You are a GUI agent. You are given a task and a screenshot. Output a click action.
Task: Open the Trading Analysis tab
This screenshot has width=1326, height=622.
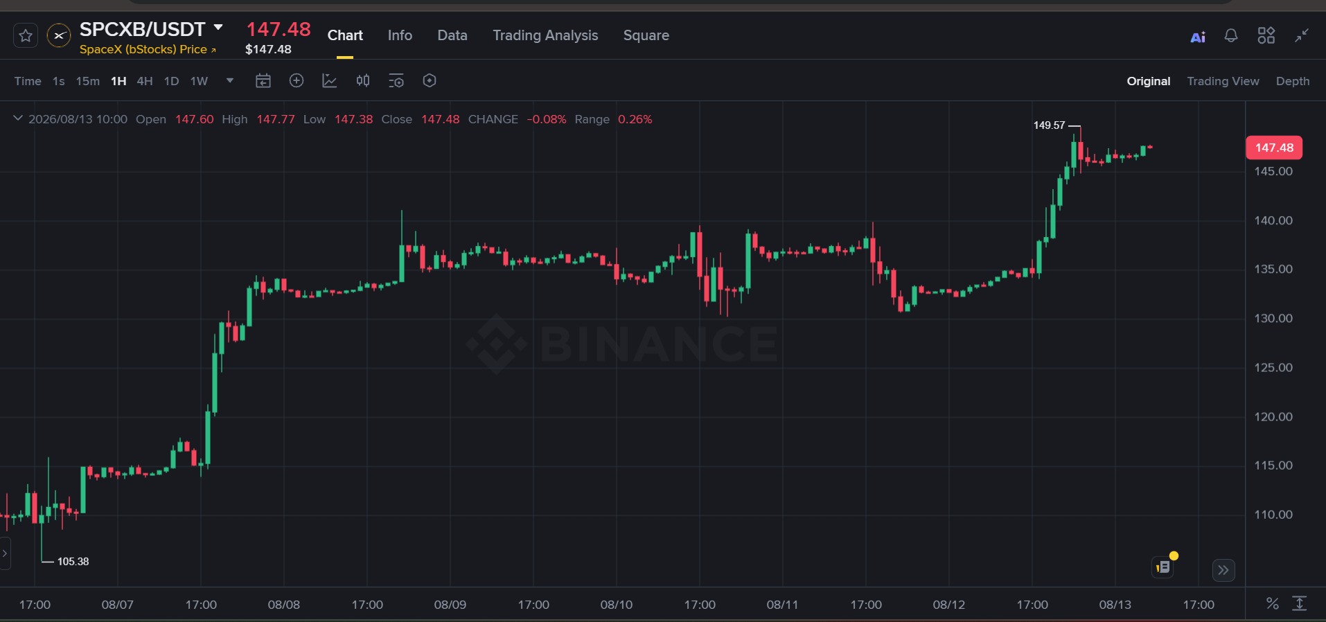tap(545, 35)
